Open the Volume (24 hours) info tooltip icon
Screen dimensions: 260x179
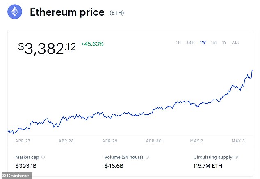147,157
